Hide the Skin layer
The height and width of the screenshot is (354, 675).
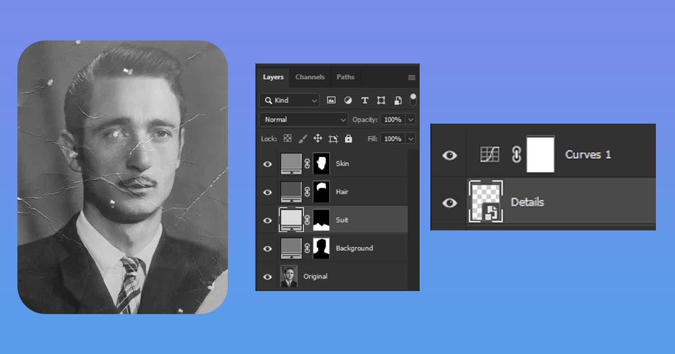click(268, 164)
